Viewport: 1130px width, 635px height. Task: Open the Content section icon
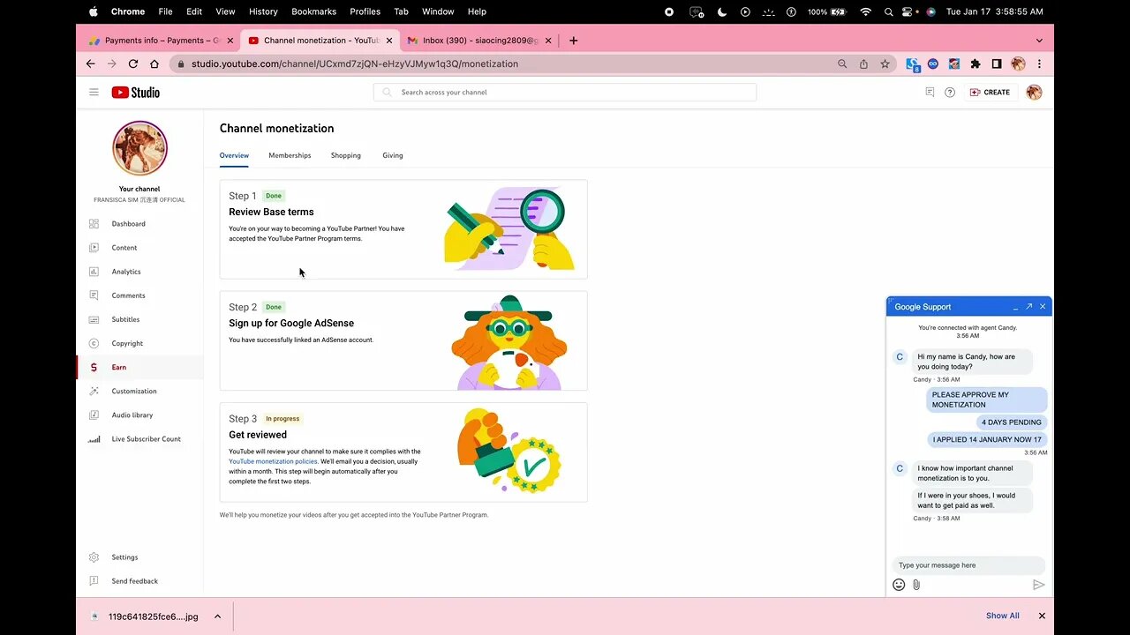point(94,248)
